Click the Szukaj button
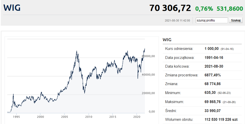Viewport: 245px width, 124px height. coord(236,20)
